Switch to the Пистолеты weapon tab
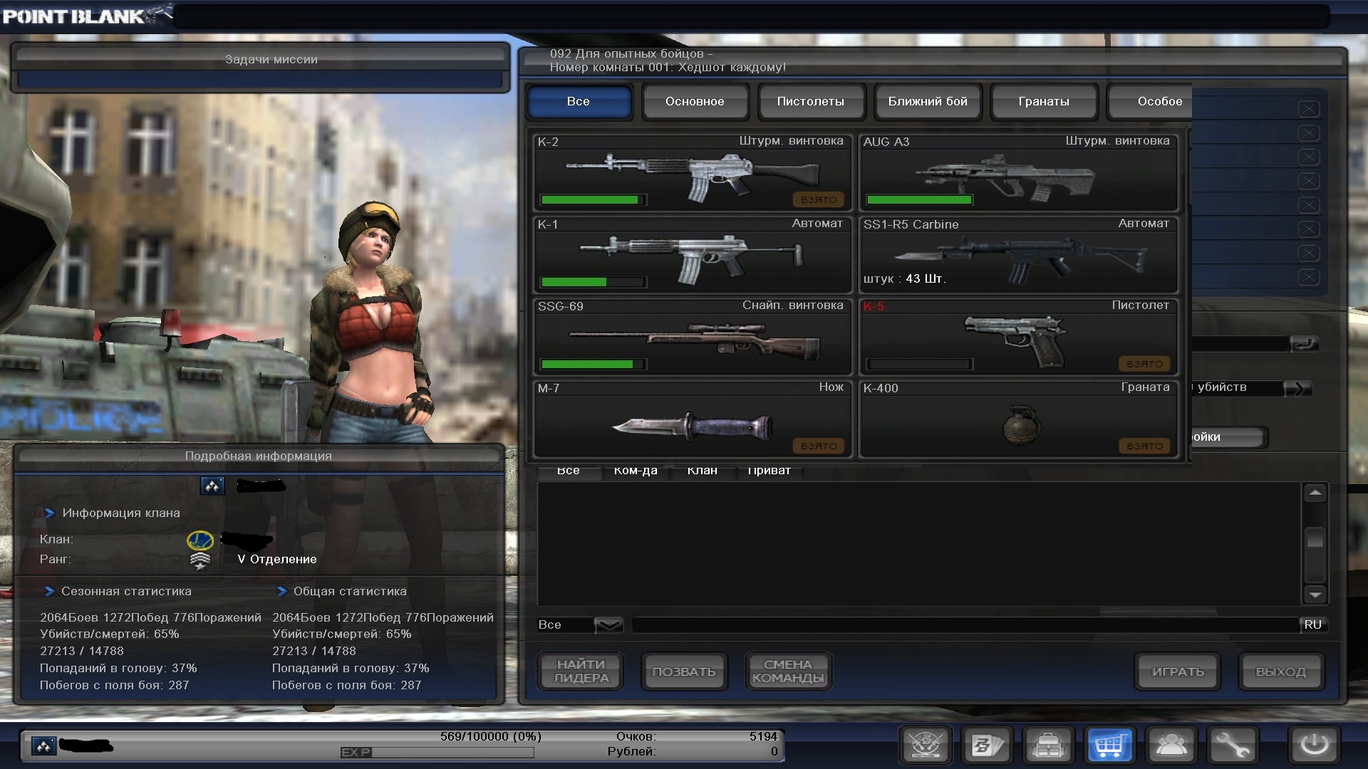Viewport: 1368px width, 769px height. coord(811,101)
